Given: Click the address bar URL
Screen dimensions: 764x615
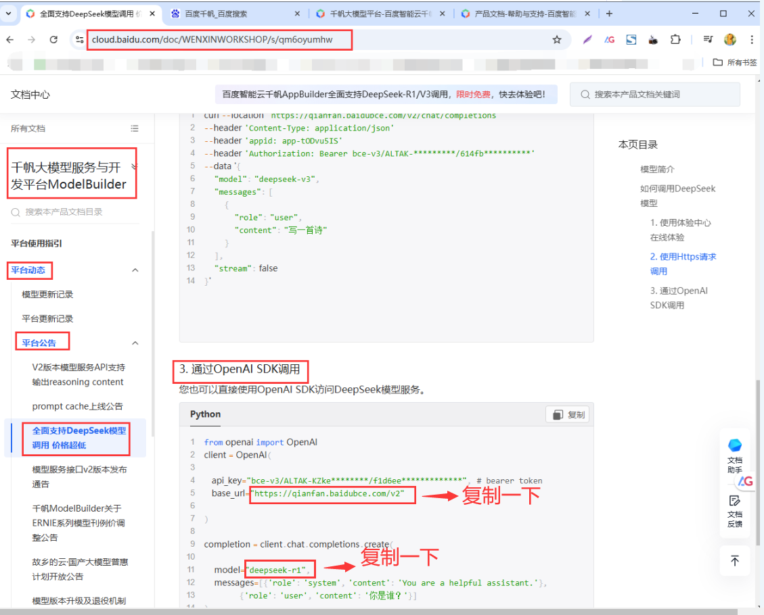Looking at the screenshot, I should (x=212, y=40).
